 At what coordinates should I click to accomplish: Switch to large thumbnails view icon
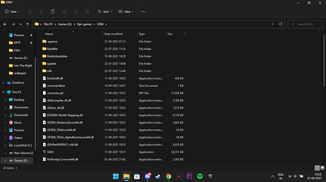(x=322, y=168)
